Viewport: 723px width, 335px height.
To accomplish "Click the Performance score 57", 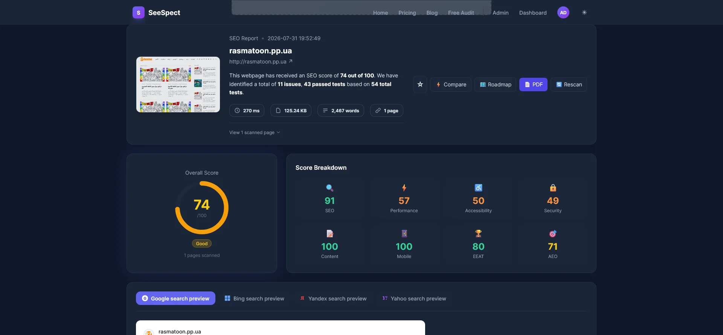I will click(404, 201).
